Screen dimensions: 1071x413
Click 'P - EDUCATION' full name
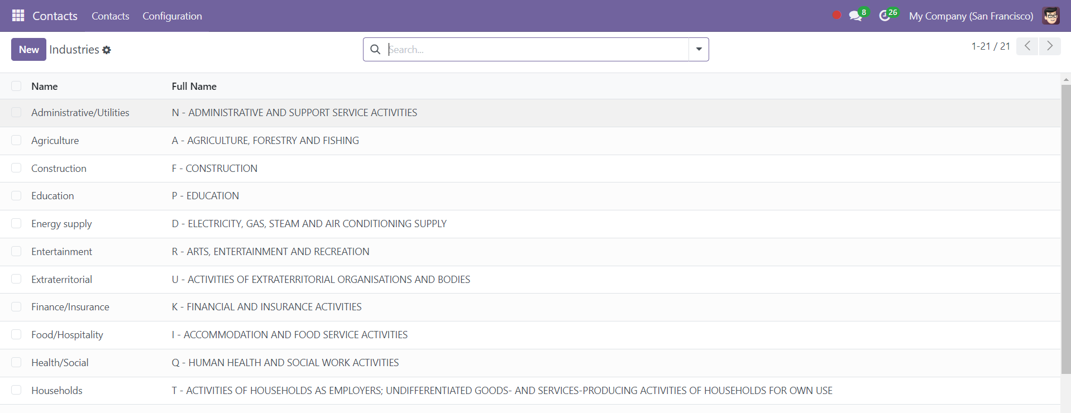point(205,196)
